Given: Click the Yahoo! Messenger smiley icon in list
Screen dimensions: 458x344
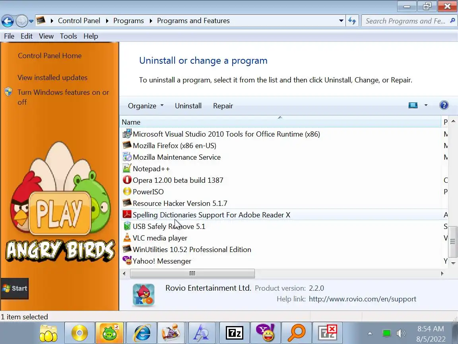Looking at the screenshot, I should pyautogui.click(x=127, y=260).
